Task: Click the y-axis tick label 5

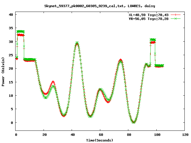Action: tap(12, 109)
